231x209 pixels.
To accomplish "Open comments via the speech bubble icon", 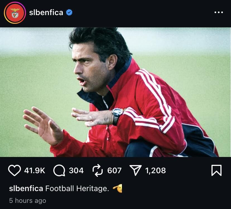I will [x=59, y=170].
